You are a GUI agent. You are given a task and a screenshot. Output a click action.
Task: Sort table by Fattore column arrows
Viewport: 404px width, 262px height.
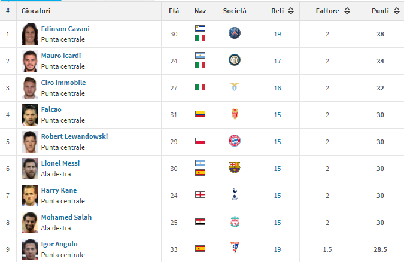(347, 11)
